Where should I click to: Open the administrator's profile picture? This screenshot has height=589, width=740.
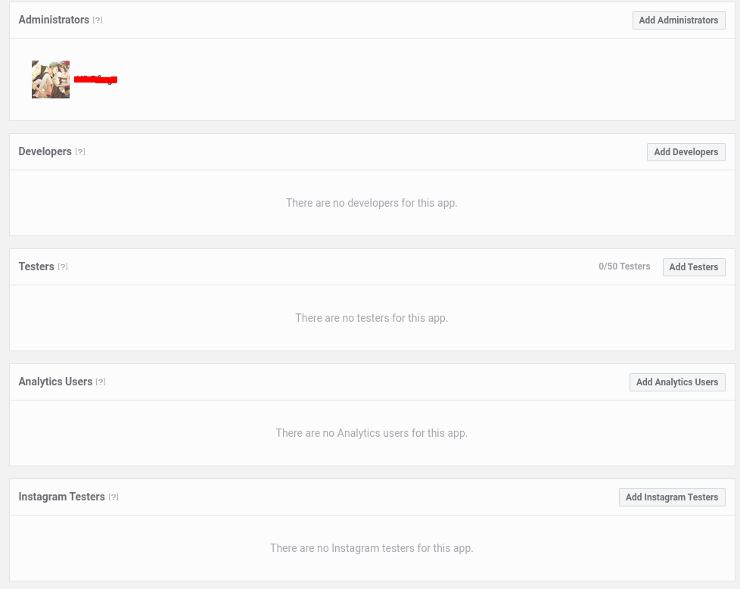pos(51,79)
